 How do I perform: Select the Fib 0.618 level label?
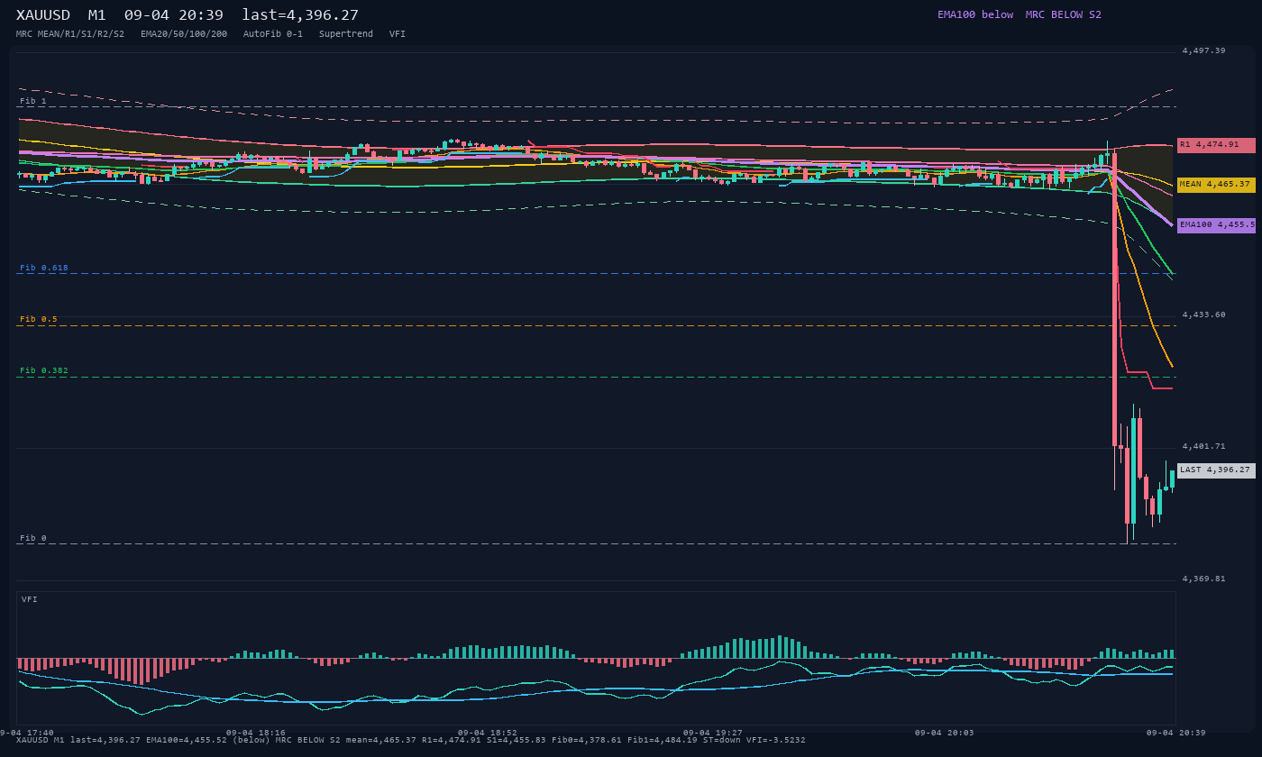44,268
